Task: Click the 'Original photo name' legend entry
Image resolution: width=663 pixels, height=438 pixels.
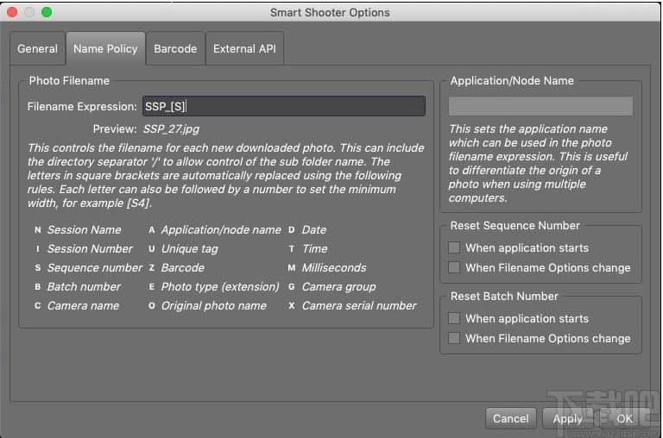Action: click(x=213, y=306)
